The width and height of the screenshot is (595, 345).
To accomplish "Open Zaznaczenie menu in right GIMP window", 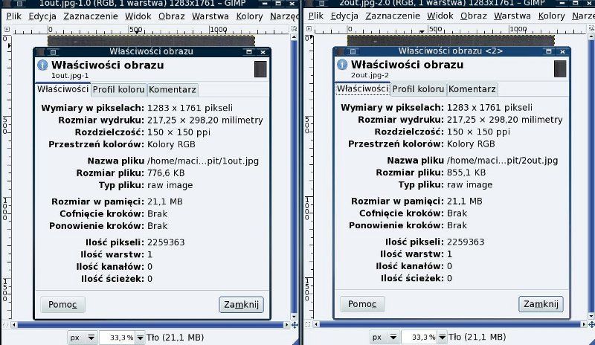I will pos(393,16).
